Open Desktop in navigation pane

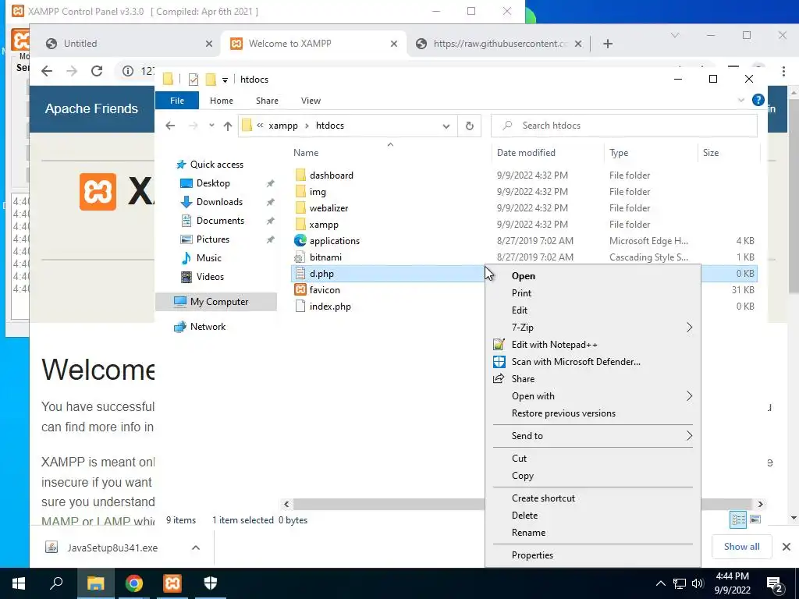coord(213,183)
